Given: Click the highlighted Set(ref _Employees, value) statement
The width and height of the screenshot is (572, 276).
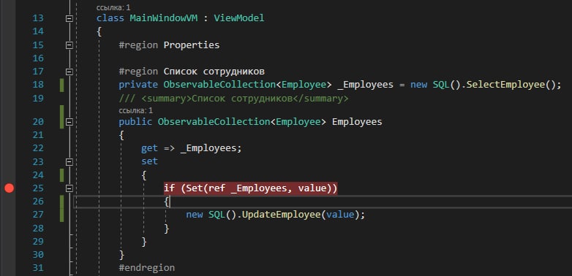Looking at the screenshot, I should (250, 188).
